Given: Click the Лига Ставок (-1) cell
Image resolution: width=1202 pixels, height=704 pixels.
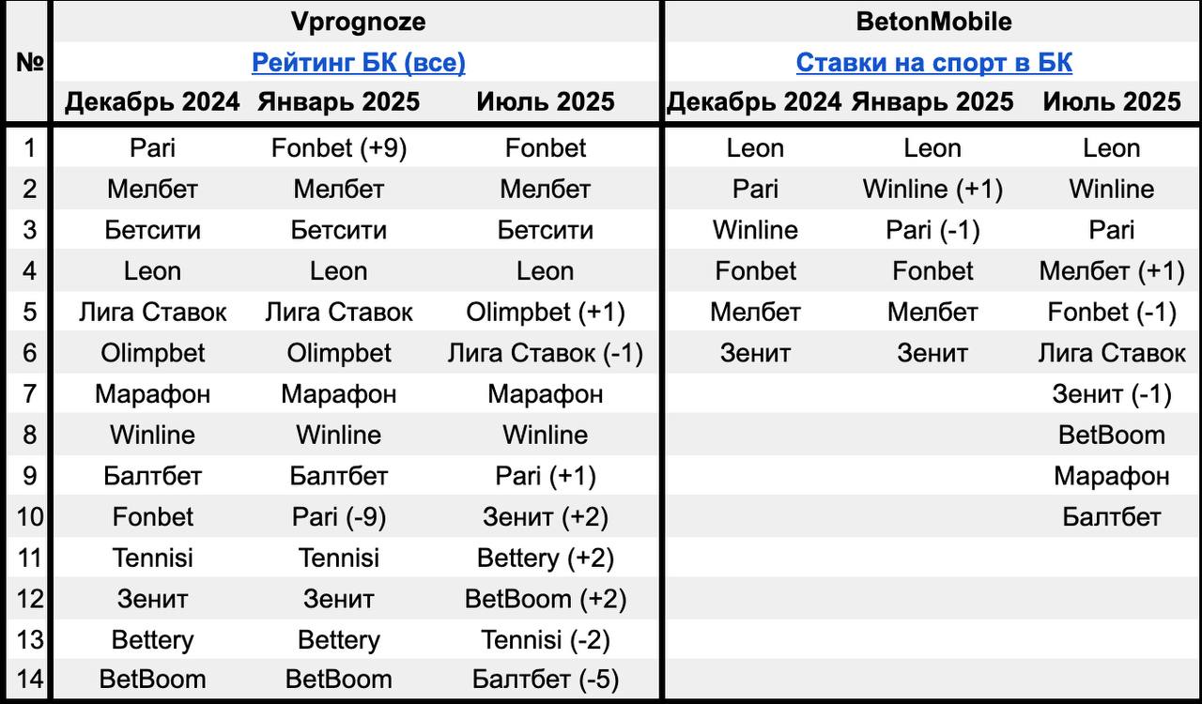Looking at the screenshot, I should pos(546,354).
